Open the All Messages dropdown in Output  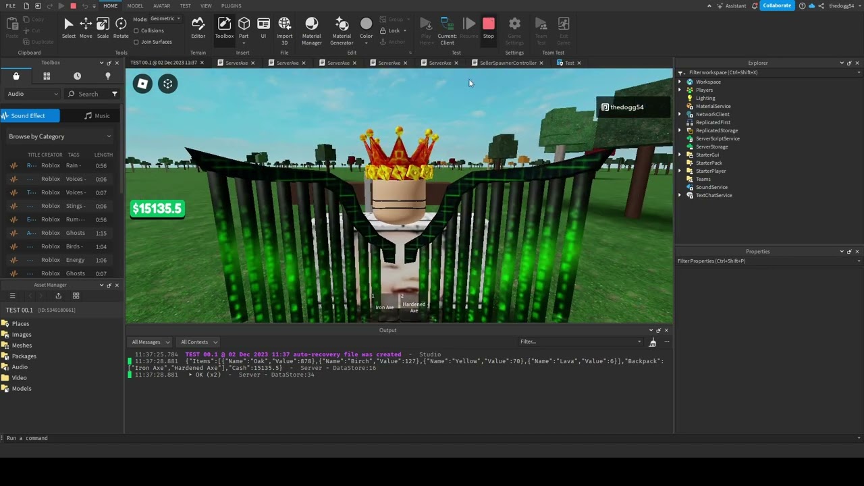coord(151,342)
